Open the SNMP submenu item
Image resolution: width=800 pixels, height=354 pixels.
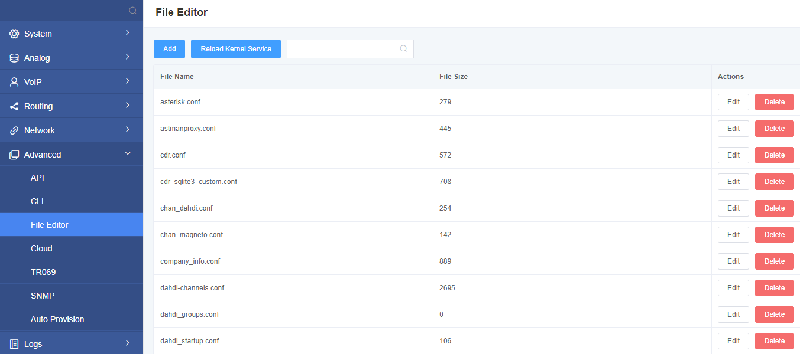72,296
